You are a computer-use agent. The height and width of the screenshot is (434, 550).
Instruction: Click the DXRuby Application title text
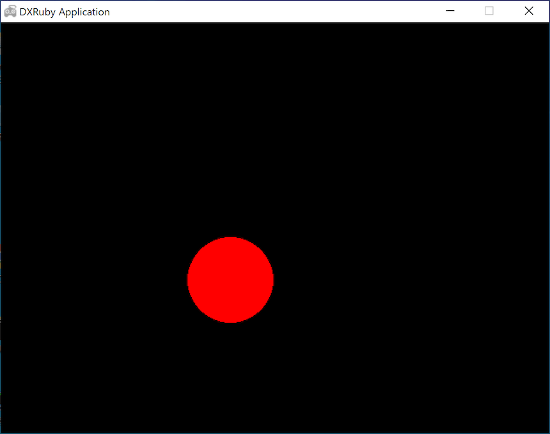(65, 12)
